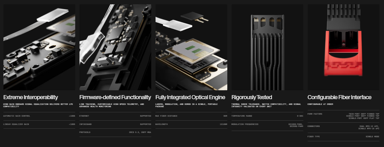This screenshot has height=147, width=384.
Task: Click the "Link training, customizable high speed telemetry" description
Action: [x=112, y=105]
